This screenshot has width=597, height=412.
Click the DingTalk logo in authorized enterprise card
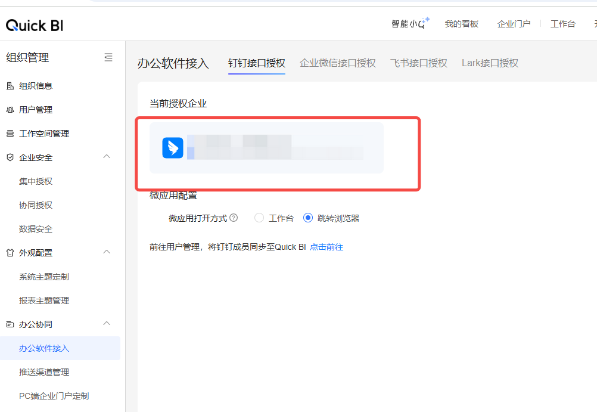pos(173,148)
